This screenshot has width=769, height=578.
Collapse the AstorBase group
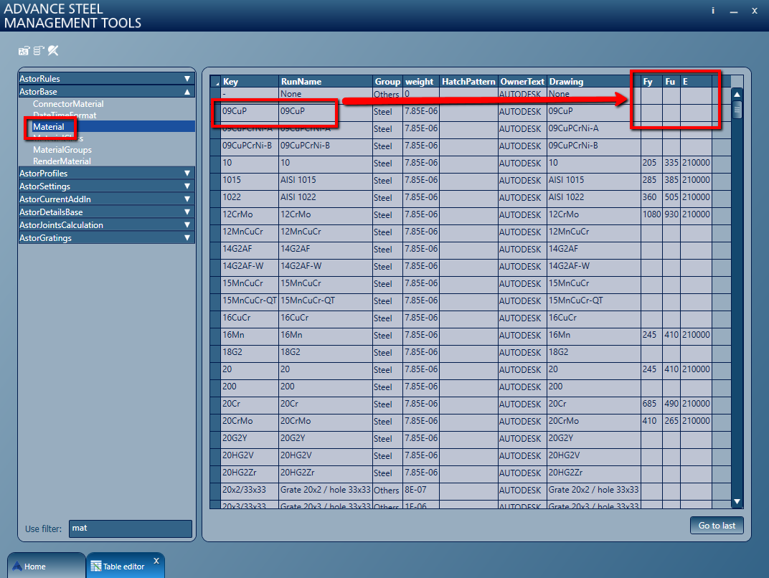106,92
